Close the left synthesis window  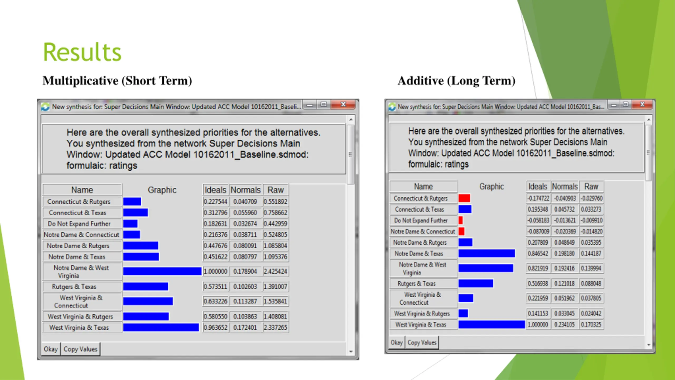click(x=343, y=104)
